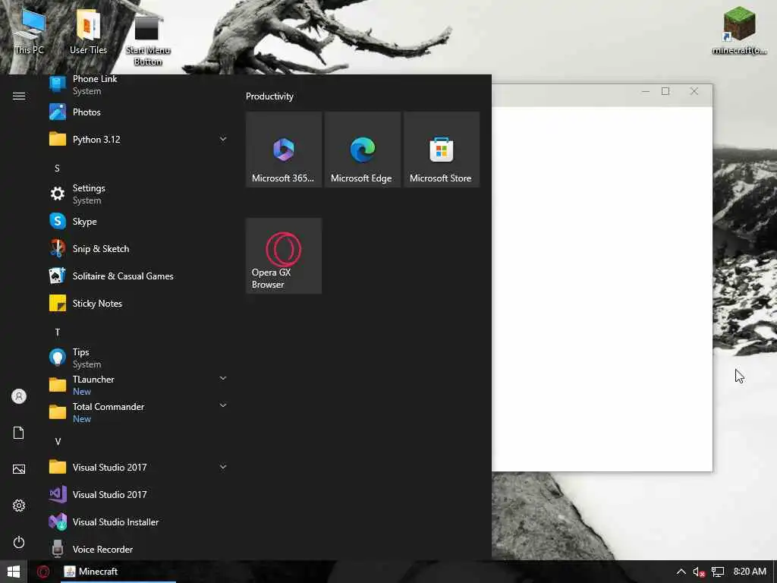Viewport: 777px width, 583px height.
Task: Open Solitaire & Casual Games icon
Action: (x=58, y=276)
